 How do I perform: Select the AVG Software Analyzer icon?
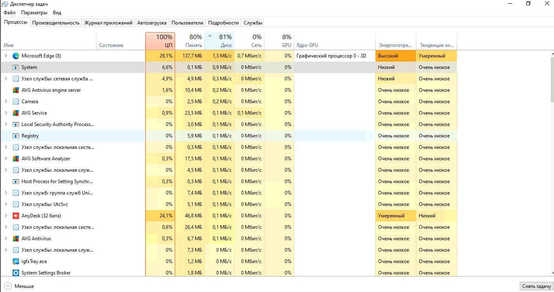pos(16,159)
